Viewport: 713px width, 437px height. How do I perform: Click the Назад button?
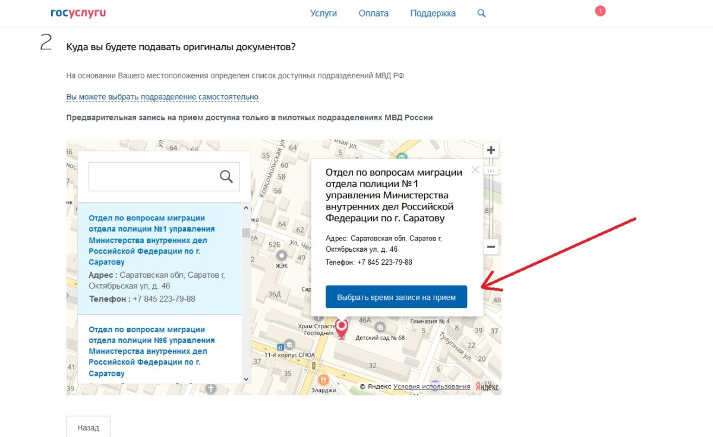88,427
